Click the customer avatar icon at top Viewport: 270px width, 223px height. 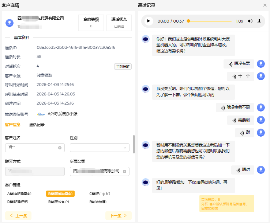10,23
